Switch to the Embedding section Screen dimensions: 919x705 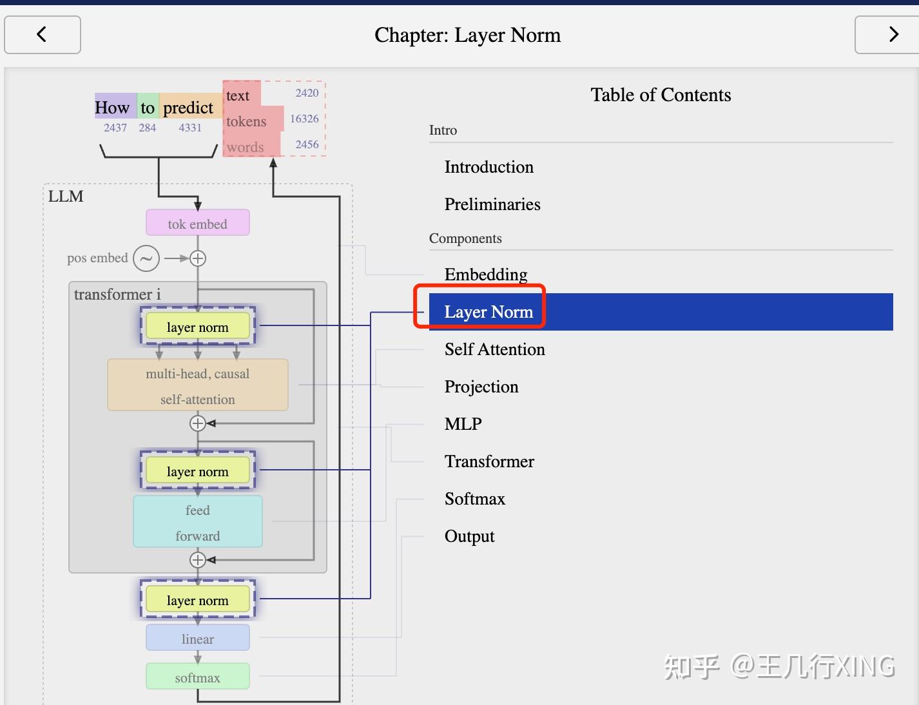486,275
